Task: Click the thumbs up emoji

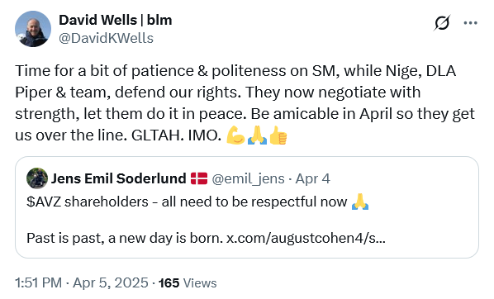Action: pyautogui.click(x=278, y=135)
